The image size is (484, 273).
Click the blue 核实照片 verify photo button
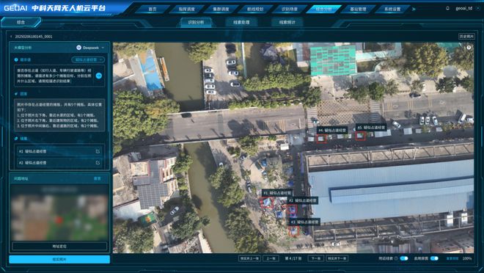(x=59, y=259)
